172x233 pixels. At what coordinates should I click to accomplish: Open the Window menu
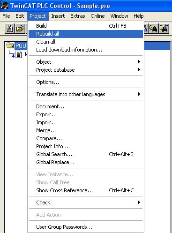coord(119,16)
